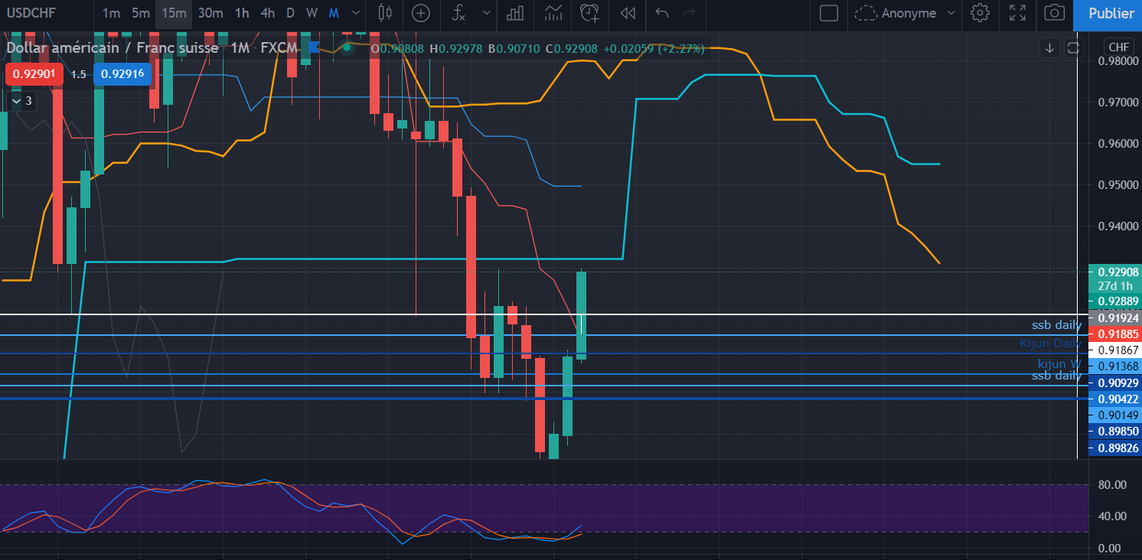The width and height of the screenshot is (1142, 560).
Task: Open the indicator templates chevron beside fx
Action: [x=487, y=13]
